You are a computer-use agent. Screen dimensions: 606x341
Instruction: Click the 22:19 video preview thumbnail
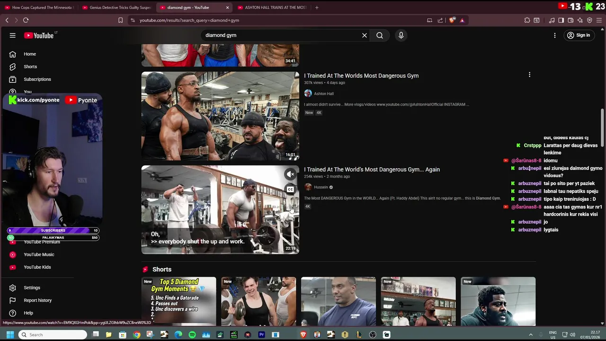220,210
